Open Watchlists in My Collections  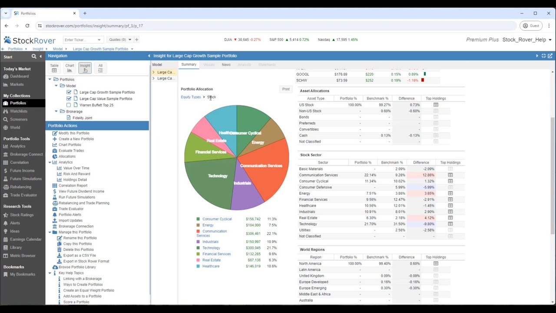click(18, 111)
